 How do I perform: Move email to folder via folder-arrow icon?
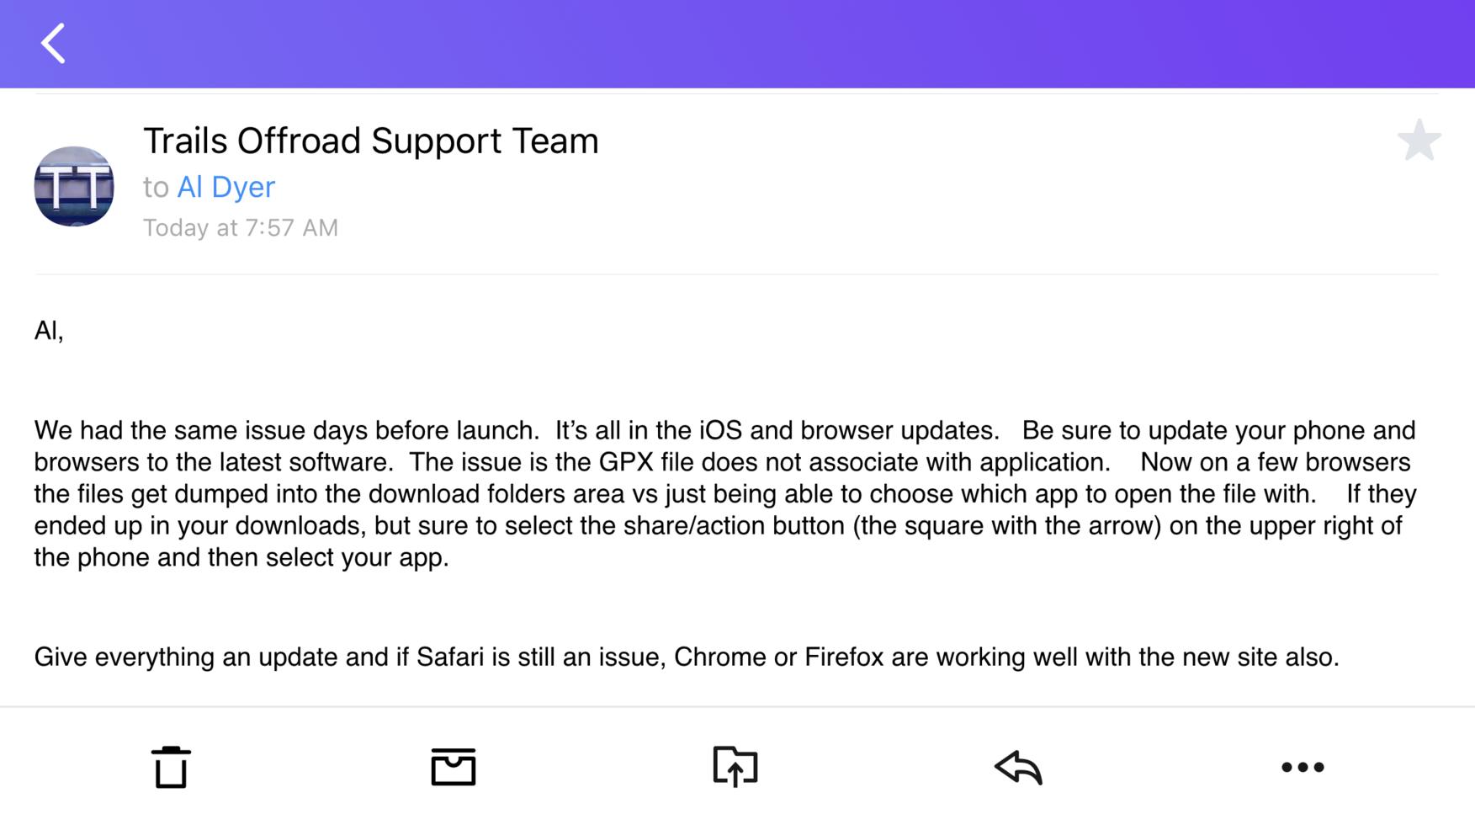pos(735,766)
